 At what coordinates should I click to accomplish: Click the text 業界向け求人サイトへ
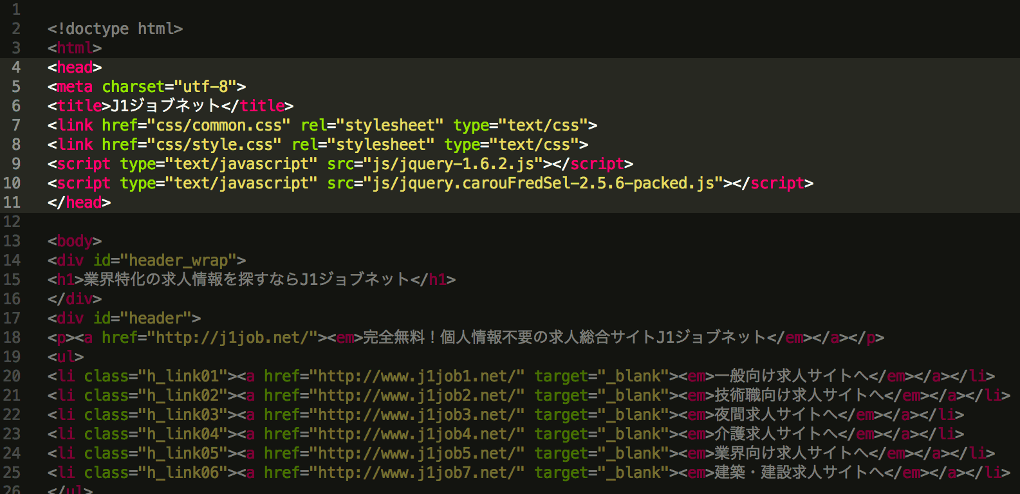pyautogui.click(x=792, y=453)
